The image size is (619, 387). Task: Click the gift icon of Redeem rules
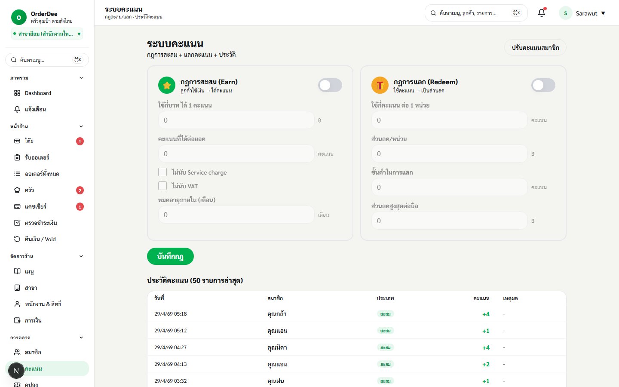pyautogui.click(x=380, y=85)
